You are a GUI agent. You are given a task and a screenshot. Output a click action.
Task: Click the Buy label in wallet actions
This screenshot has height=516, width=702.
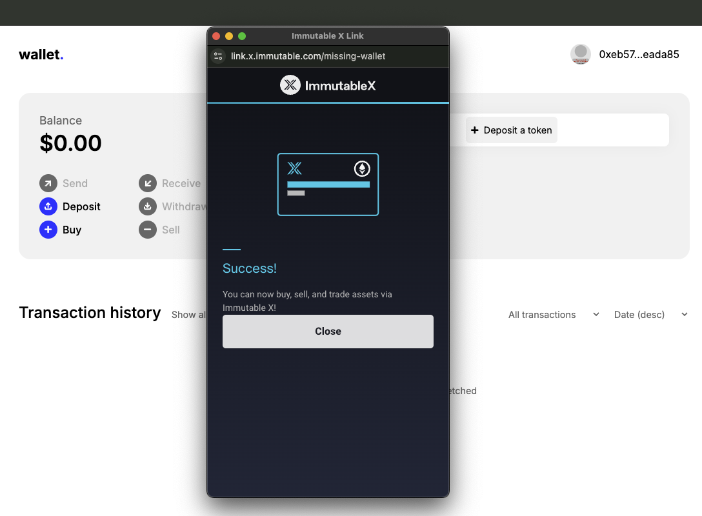point(72,230)
